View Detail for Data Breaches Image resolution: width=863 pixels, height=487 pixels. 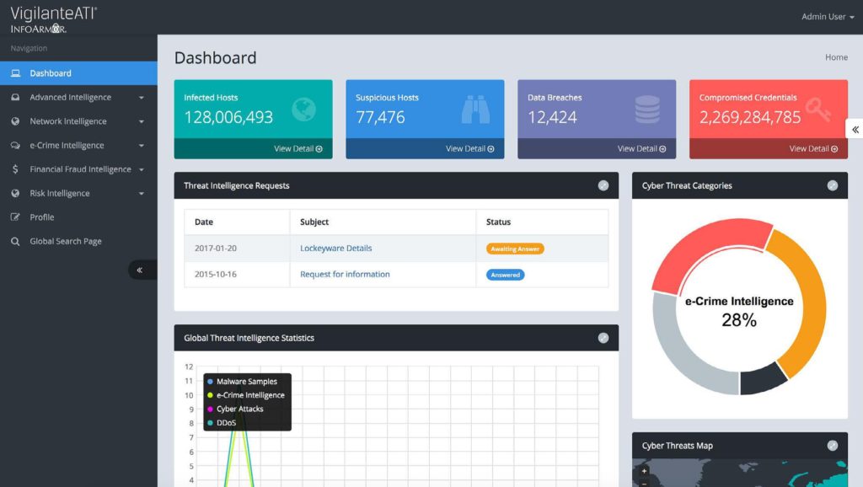point(641,148)
